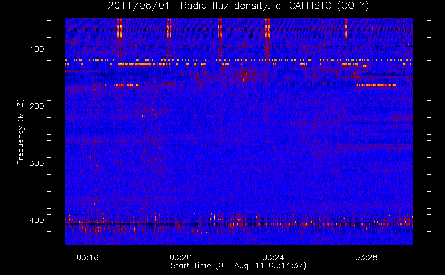Click the 100 frequency tick label
The image size is (445, 275).
tap(37, 49)
